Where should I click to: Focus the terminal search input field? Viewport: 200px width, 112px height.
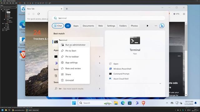[x=109, y=18]
